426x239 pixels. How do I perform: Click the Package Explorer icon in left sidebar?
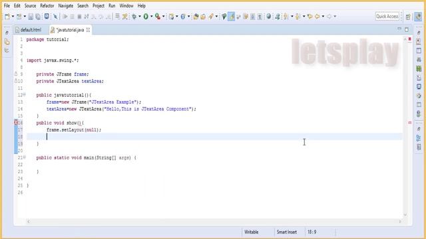[7, 42]
